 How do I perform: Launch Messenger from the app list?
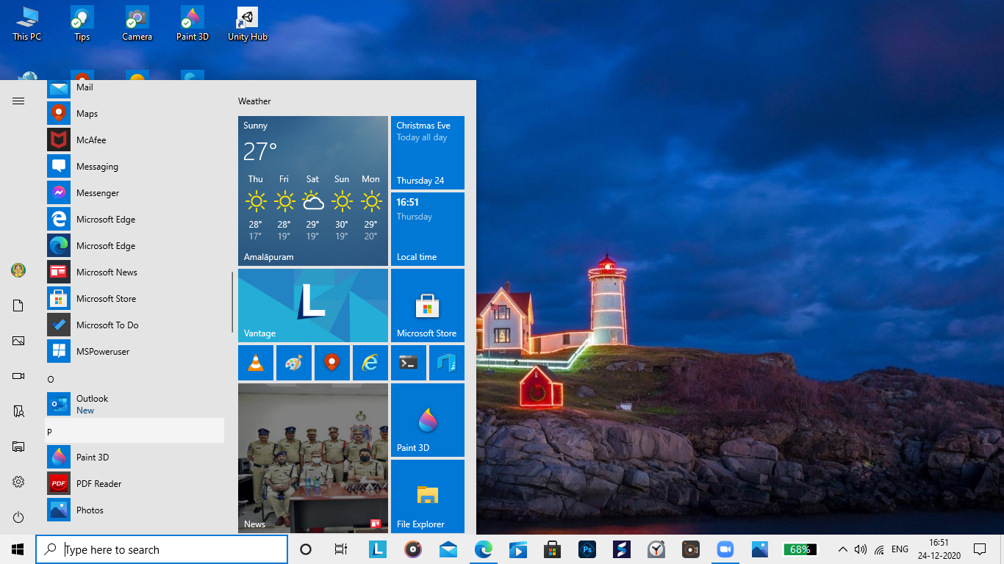pos(135,193)
